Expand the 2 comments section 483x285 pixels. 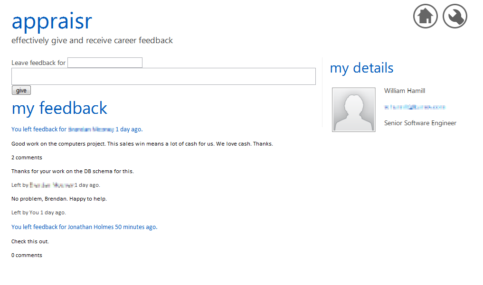coord(27,157)
